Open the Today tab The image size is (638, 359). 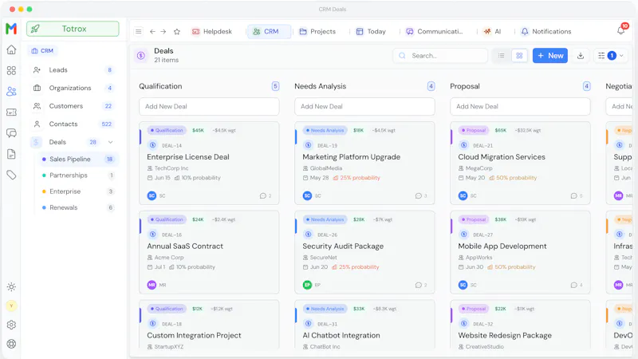coord(371,31)
